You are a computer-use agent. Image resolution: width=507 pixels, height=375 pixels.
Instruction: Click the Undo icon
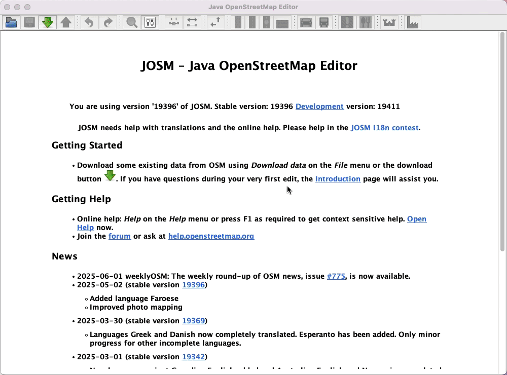point(89,22)
